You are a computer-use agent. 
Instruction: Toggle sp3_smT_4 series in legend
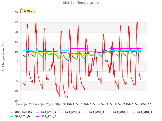point(118,112)
